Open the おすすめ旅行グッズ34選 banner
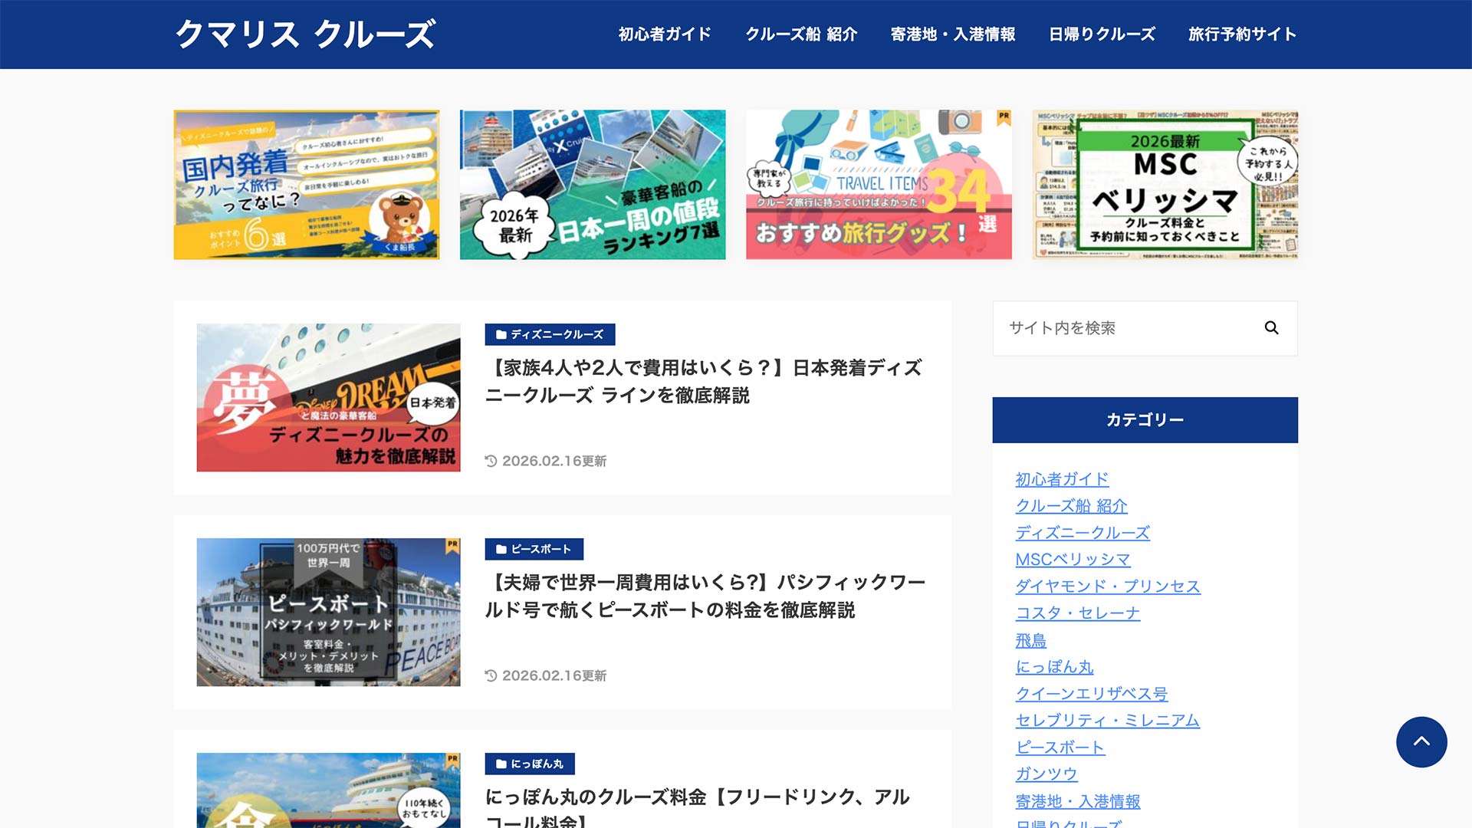Image resolution: width=1472 pixels, height=828 pixels. point(879,185)
